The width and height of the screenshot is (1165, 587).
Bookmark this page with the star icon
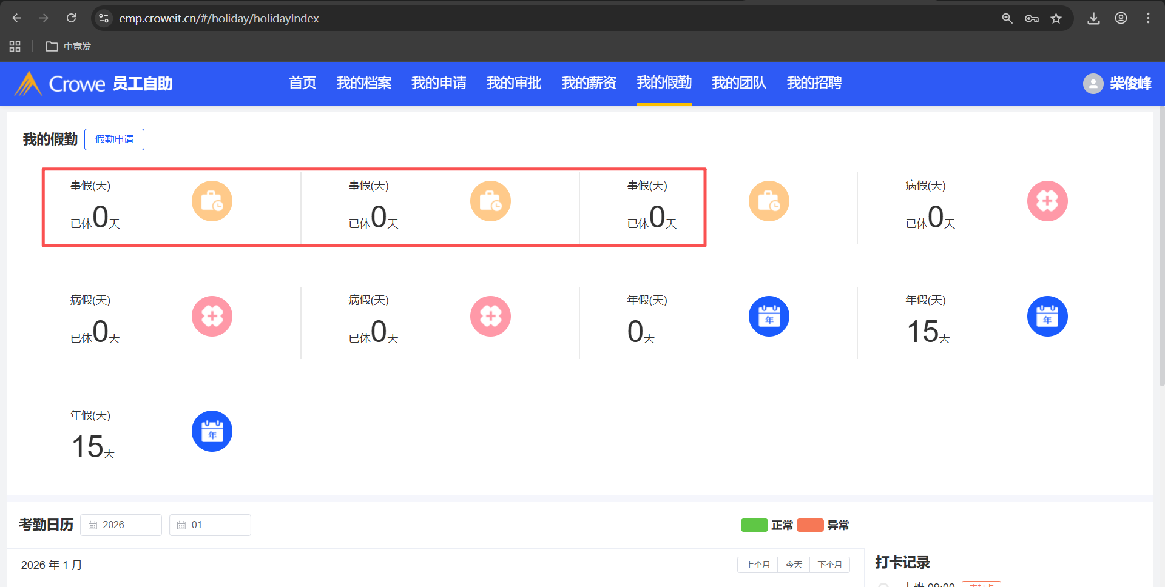tap(1056, 18)
